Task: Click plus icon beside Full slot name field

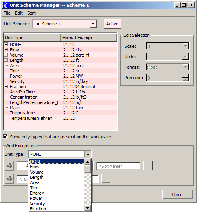Action: click(9, 179)
